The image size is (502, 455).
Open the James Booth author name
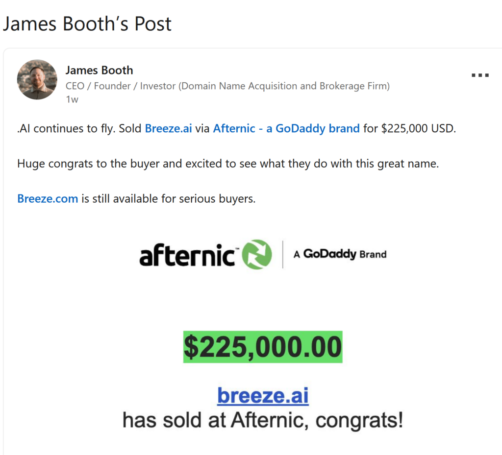point(99,70)
